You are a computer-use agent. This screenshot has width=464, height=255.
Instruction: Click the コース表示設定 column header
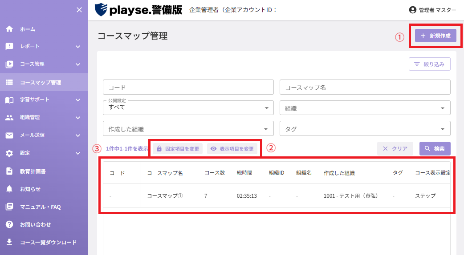(433, 173)
